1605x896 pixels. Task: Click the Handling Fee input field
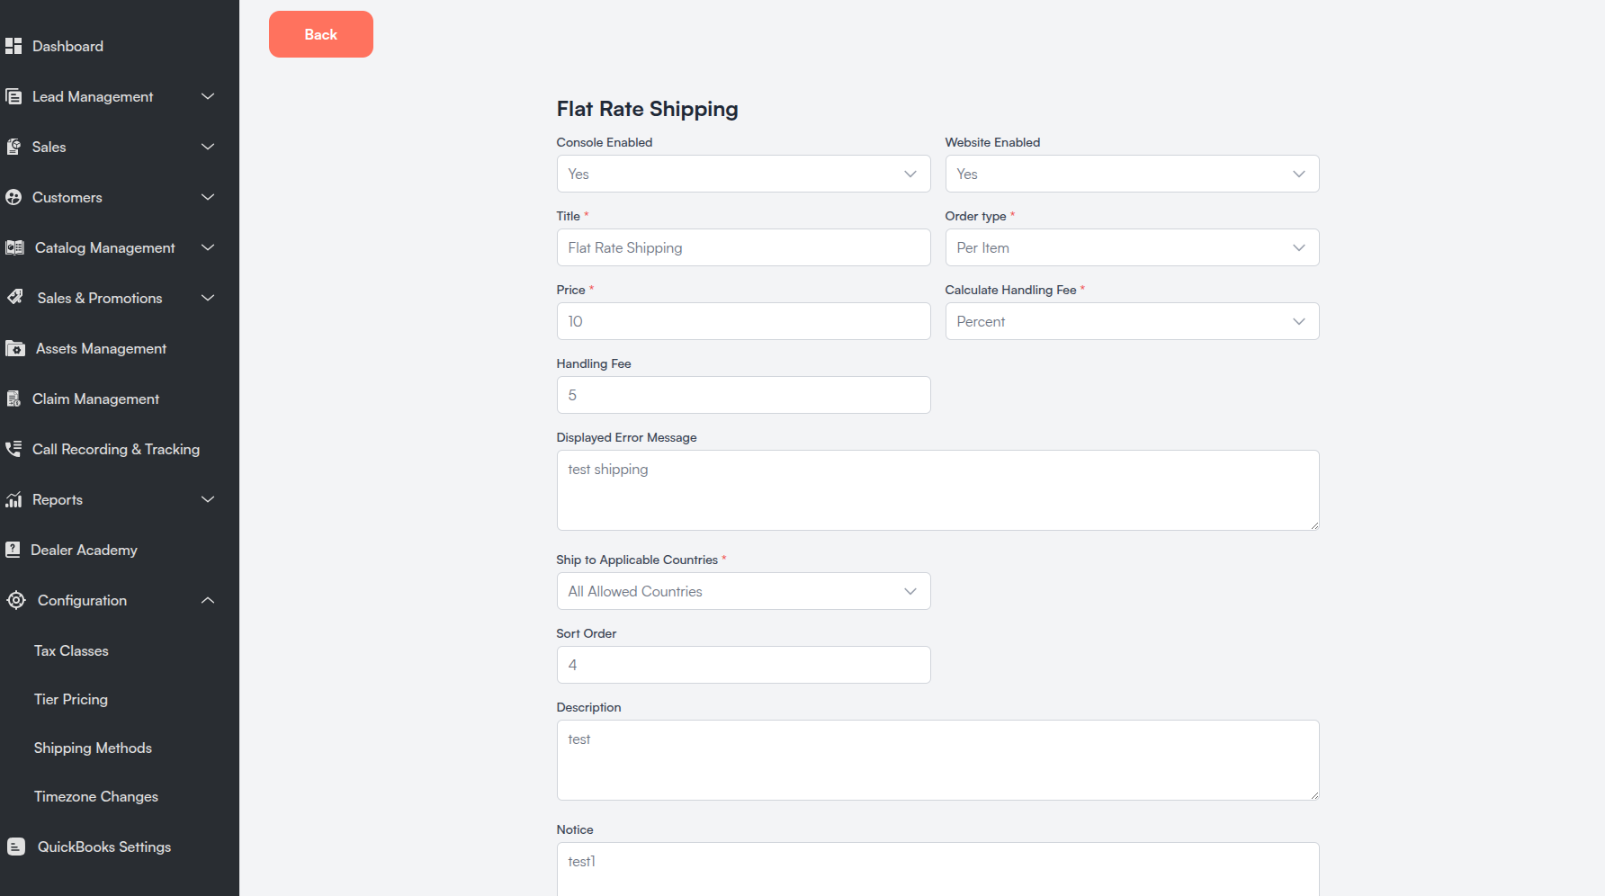(743, 395)
